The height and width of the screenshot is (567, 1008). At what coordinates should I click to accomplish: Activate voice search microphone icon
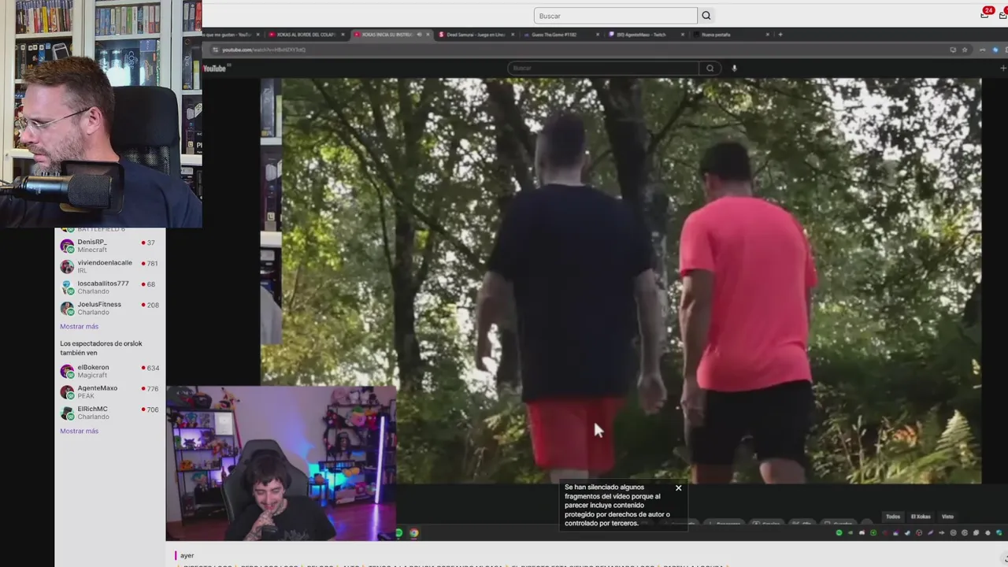(x=734, y=69)
